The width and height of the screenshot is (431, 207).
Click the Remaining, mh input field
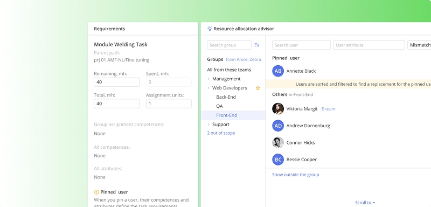click(x=116, y=82)
